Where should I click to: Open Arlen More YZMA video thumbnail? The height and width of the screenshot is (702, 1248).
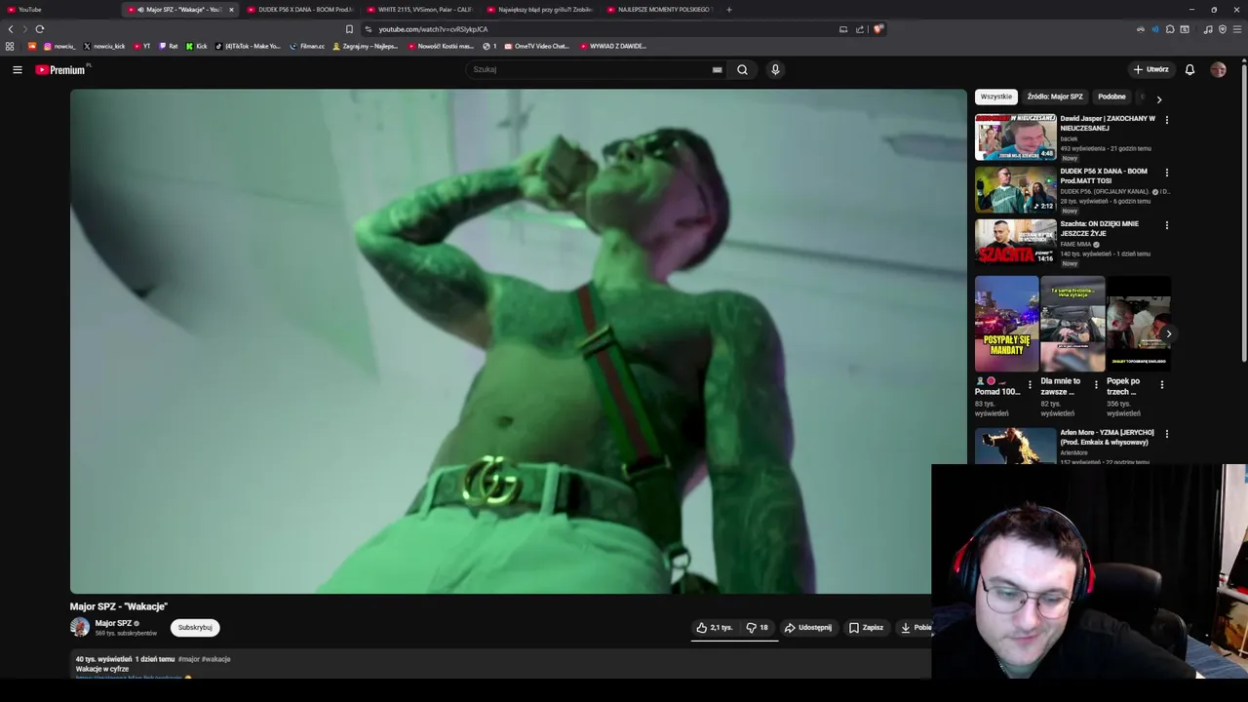(x=1015, y=446)
